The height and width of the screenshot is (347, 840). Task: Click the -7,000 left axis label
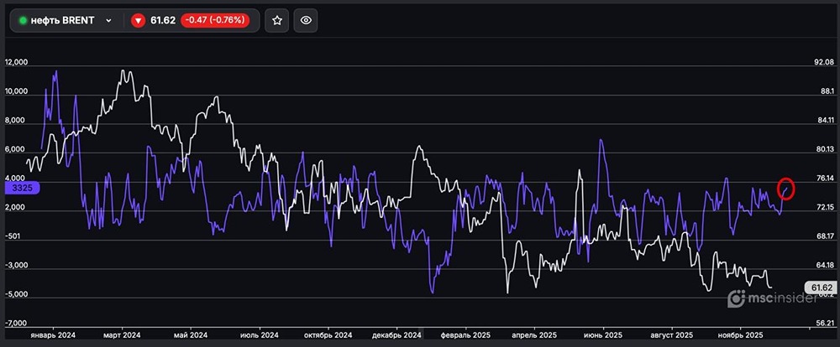click(x=17, y=323)
